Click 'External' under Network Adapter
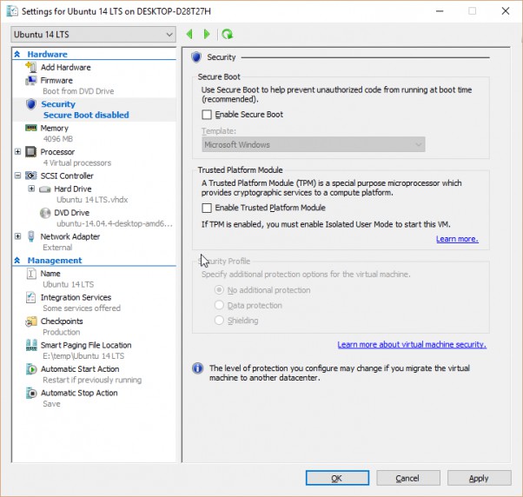 (57, 248)
